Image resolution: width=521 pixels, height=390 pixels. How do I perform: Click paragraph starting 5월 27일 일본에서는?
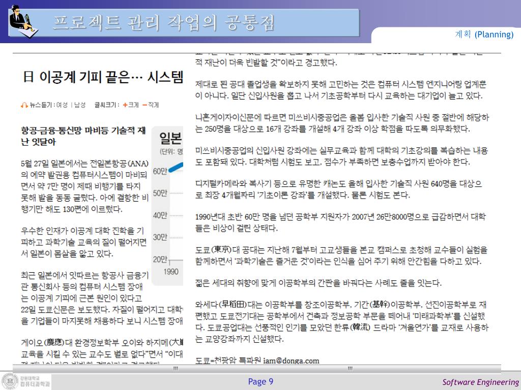click(x=84, y=186)
